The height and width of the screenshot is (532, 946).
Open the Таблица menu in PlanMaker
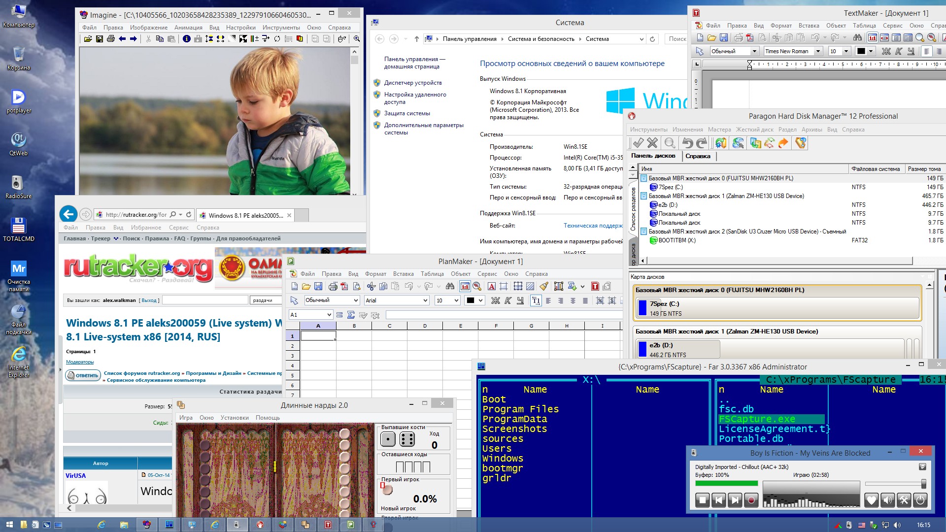click(x=432, y=274)
